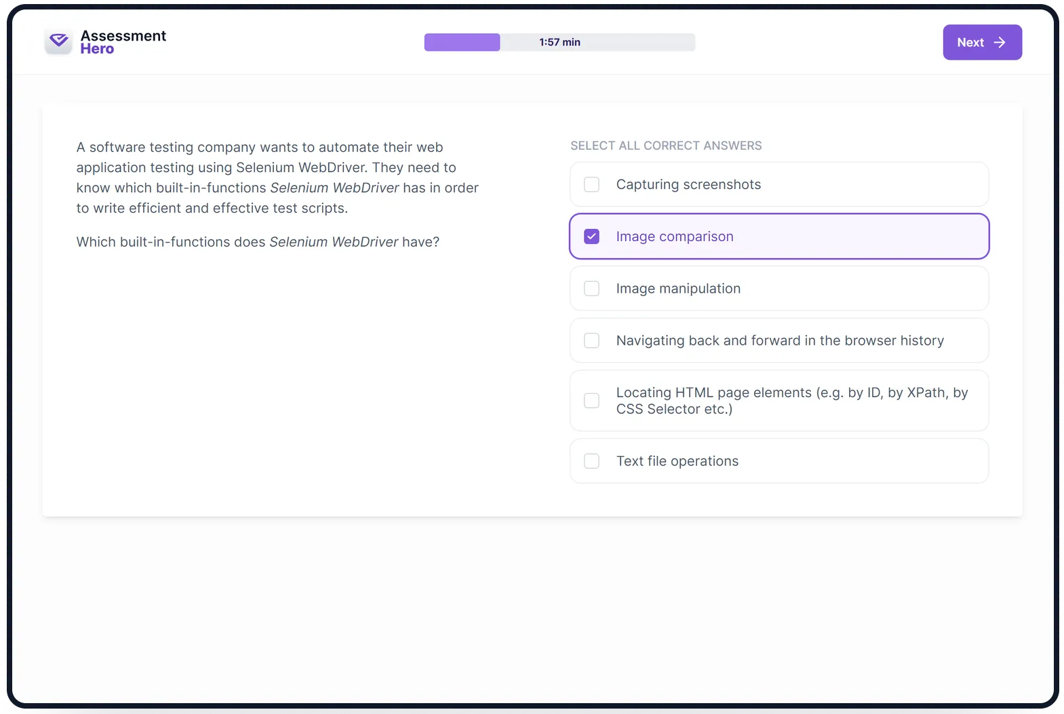The image size is (1064, 714).
Task: Check the Text file operations checkbox
Action: click(591, 461)
